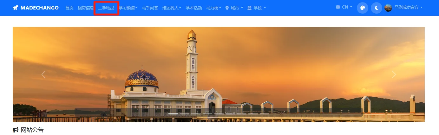Click the user avatar picture
This screenshot has width=439, height=135.
pos(388,8)
